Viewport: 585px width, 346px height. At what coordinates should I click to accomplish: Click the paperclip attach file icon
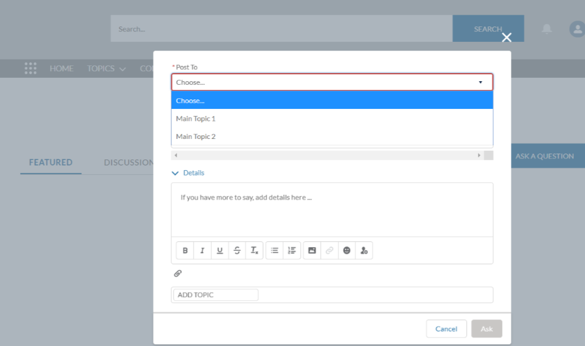pyautogui.click(x=178, y=274)
